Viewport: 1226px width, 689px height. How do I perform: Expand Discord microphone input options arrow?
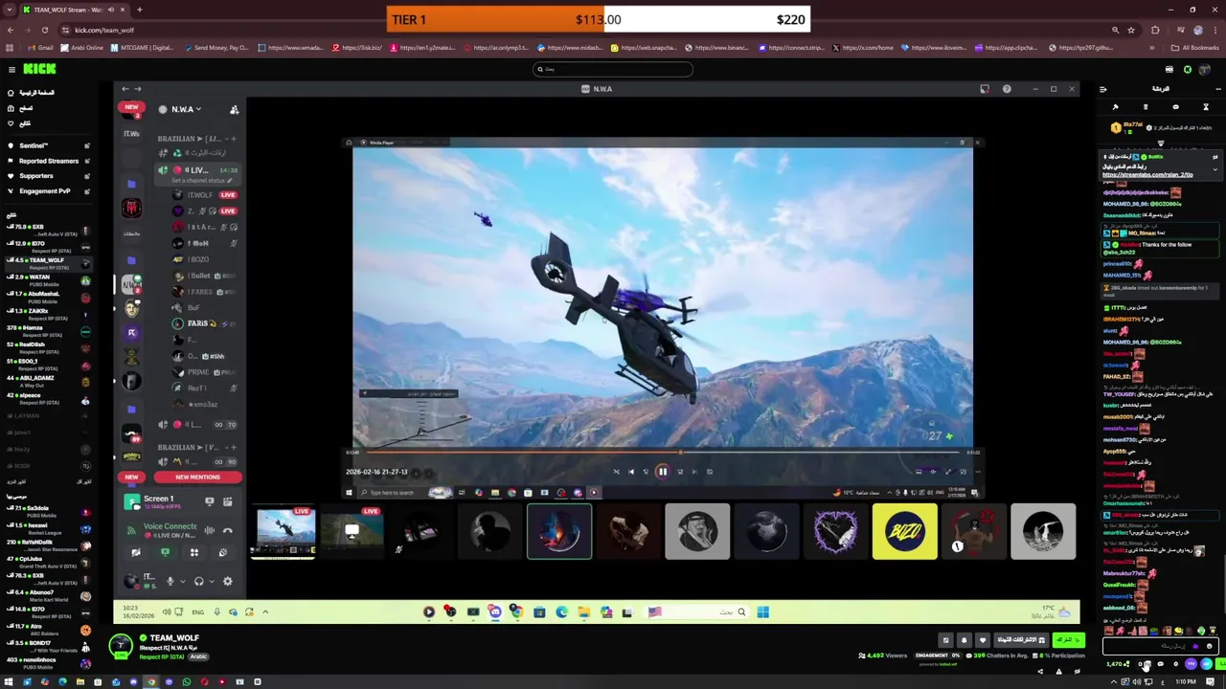point(182,581)
